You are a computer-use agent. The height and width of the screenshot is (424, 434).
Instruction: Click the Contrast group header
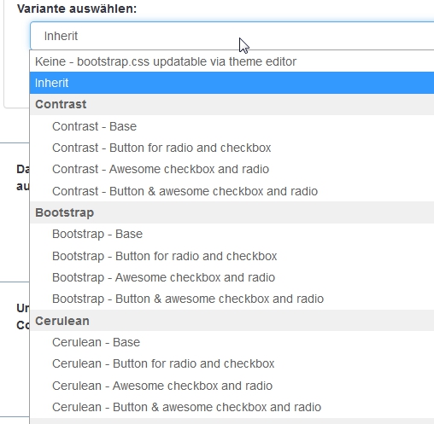tap(232, 104)
